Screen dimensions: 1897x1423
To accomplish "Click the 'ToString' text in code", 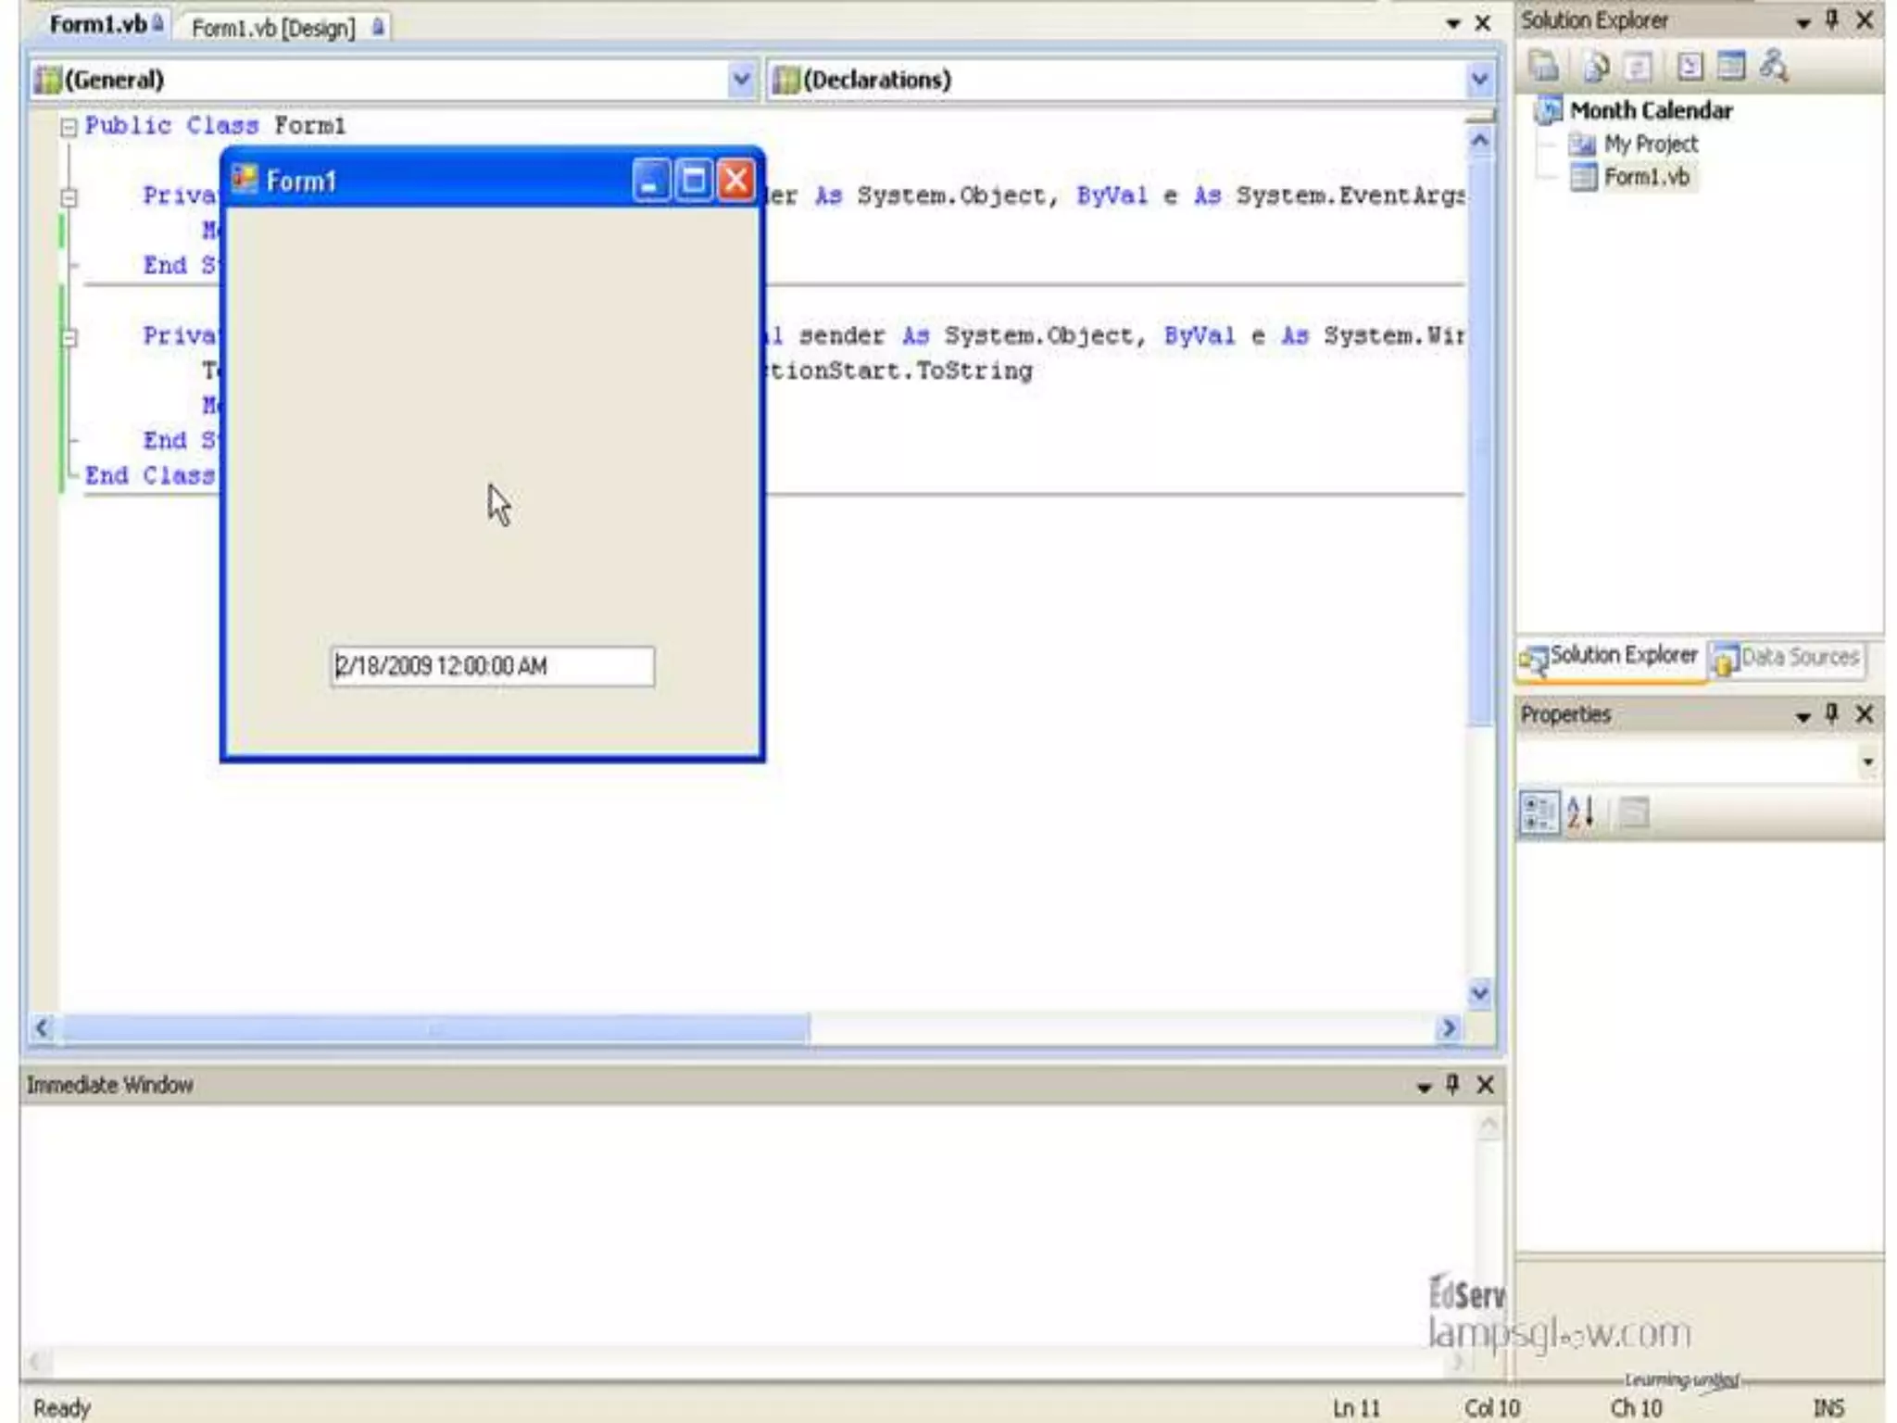I will (974, 371).
